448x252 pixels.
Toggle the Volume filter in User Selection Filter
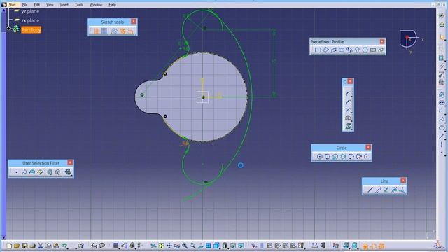pyautogui.click(x=40, y=172)
